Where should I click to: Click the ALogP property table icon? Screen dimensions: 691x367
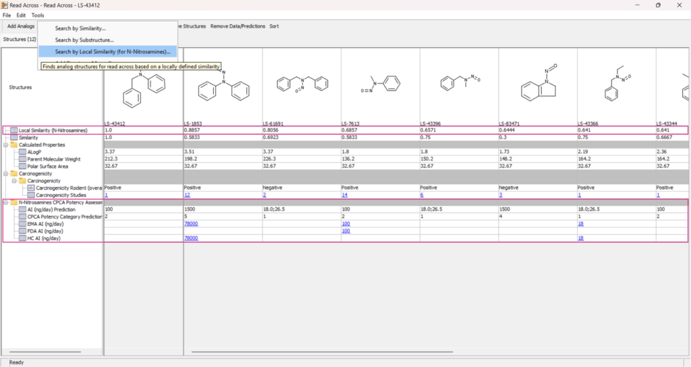point(22,152)
